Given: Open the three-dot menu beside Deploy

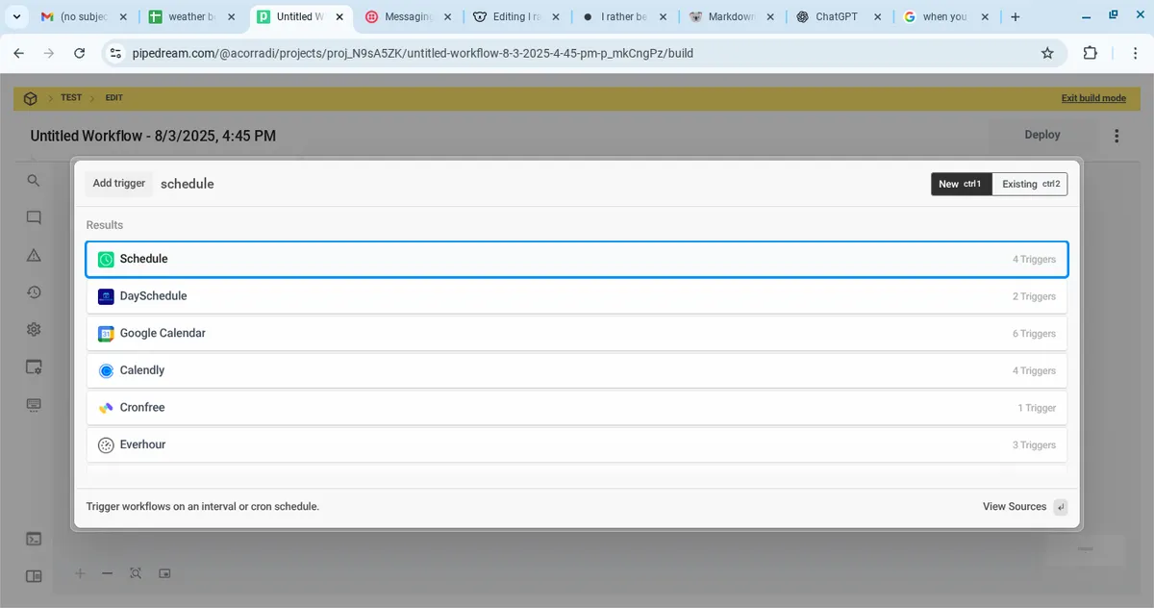Looking at the screenshot, I should pyautogui.click(x=1116, y=136).
